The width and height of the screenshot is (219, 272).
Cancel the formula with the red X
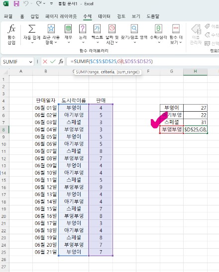click(x=45, y=62)
